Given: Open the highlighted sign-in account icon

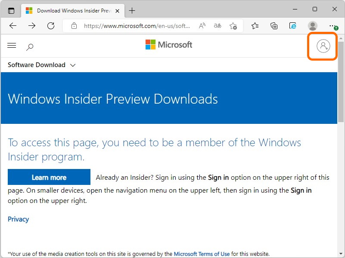Looking at the screenshot, I should tap(322, 46).
